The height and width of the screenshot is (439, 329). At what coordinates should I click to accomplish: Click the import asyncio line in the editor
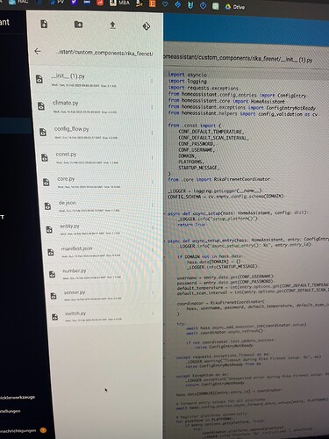[188, 75]
